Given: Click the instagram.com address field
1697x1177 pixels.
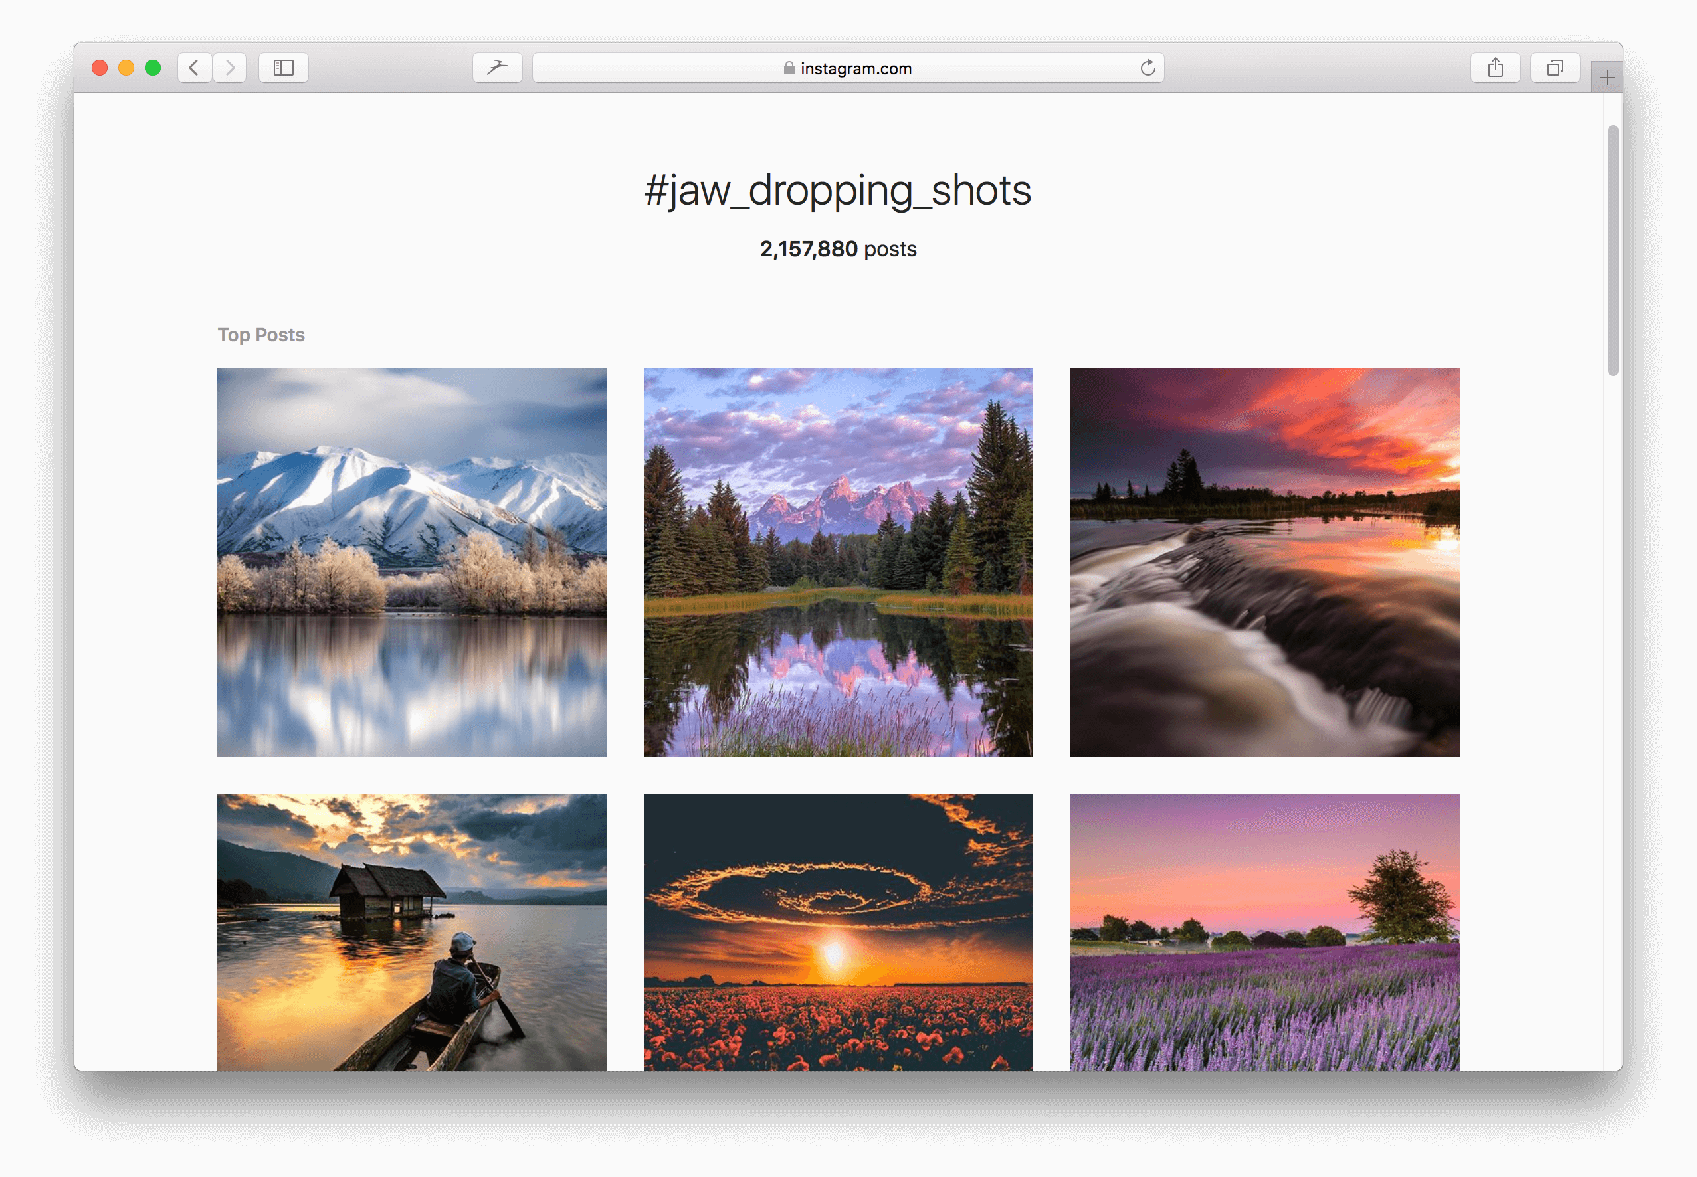Looking at the screenshot, I should click(856, 68).
